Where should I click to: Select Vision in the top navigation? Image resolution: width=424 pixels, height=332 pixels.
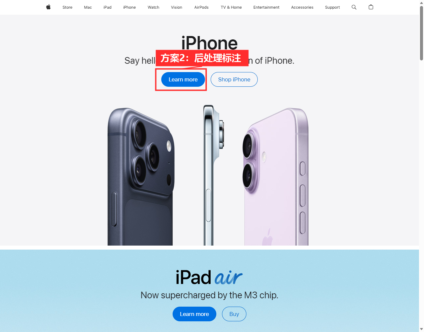pos(177,7)
